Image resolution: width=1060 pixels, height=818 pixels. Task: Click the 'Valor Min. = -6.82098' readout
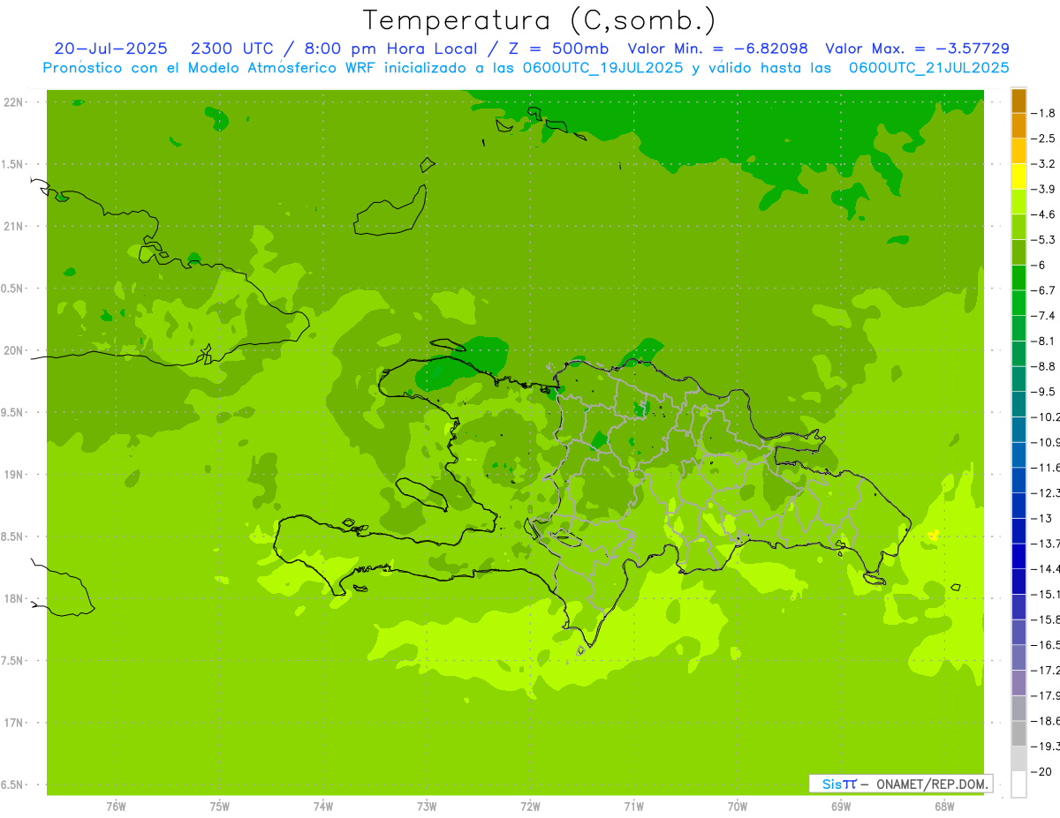[x=717, y=49]
